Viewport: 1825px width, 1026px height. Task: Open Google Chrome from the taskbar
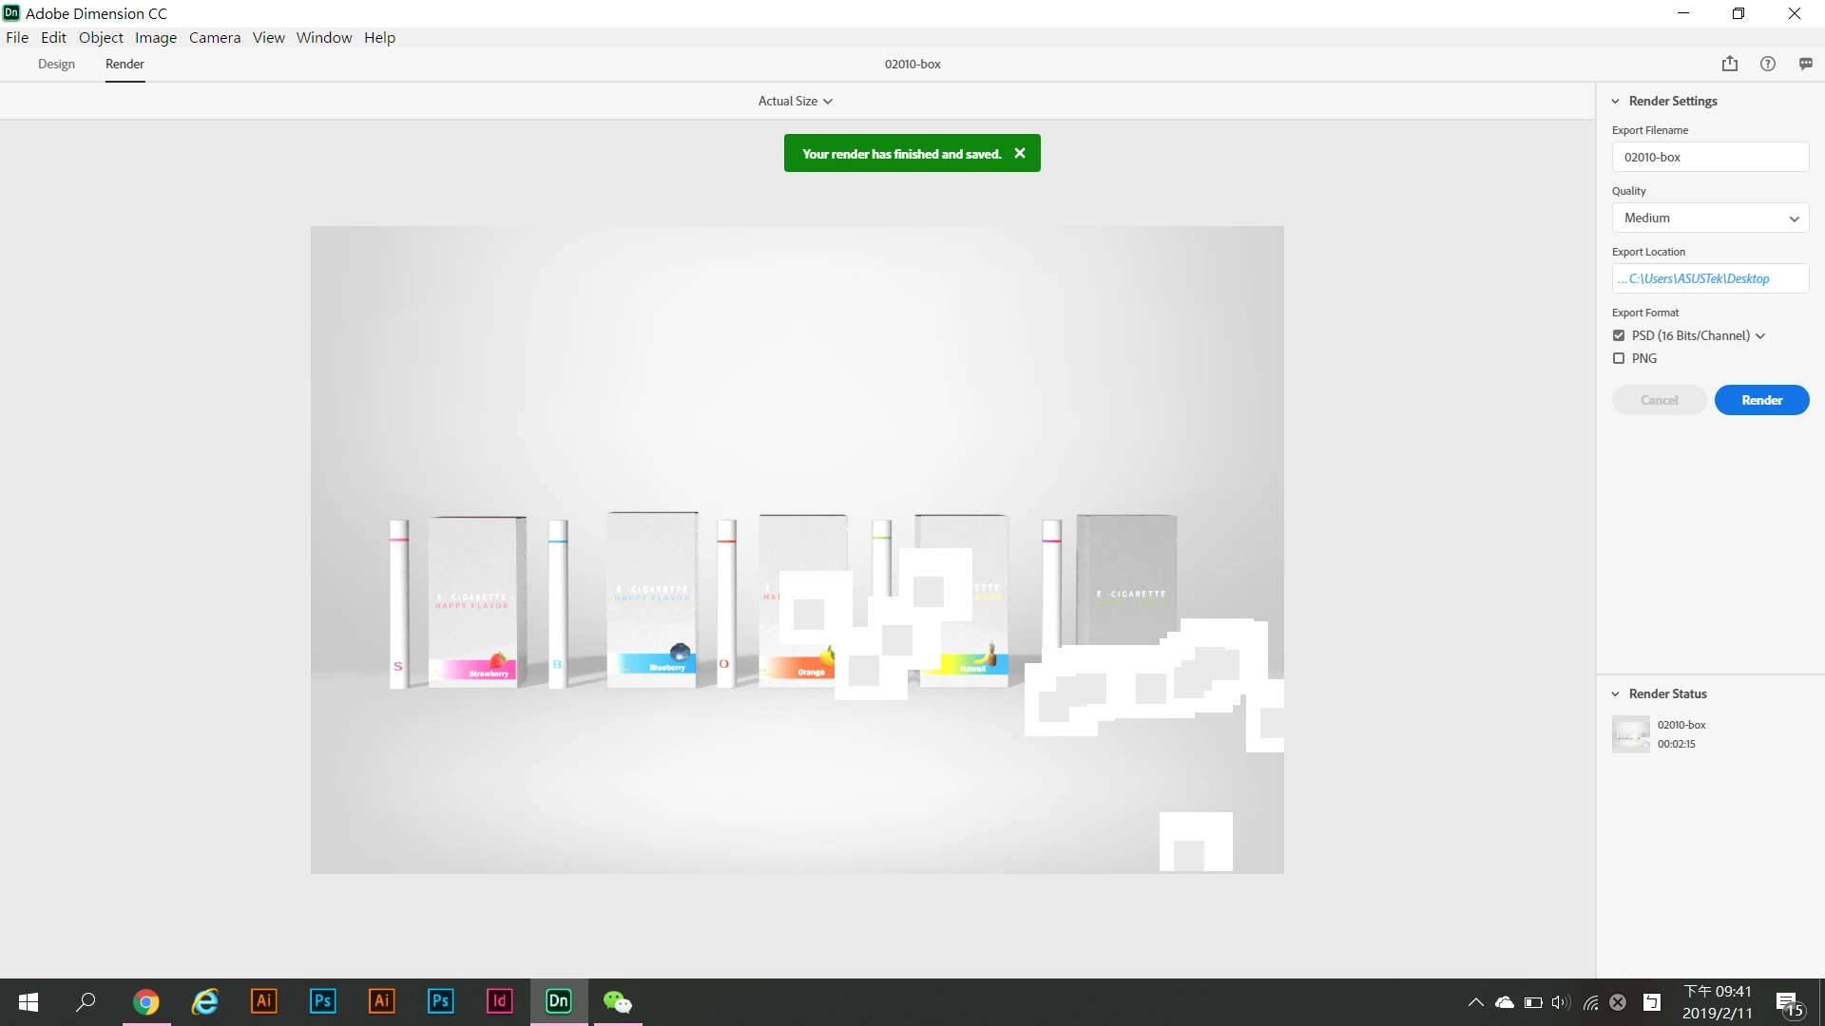(145, 1001)
